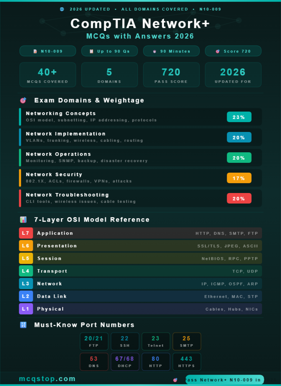Click the Presentation layer label
The width and height of the screenshot is (281, 386).
pyautogui.click(x=57, y=246)
